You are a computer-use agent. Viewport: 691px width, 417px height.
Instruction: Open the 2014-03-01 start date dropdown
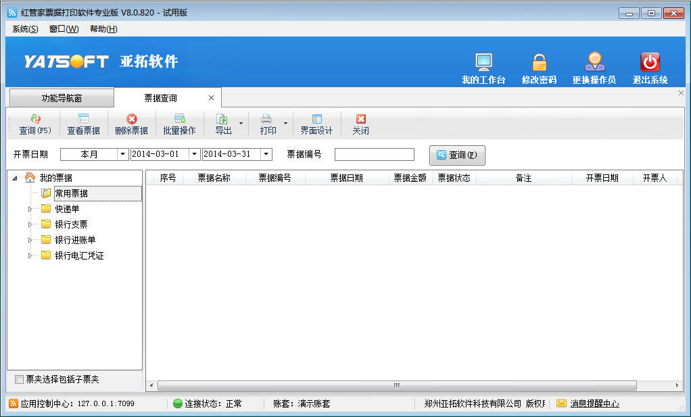(x=194, y=154)
